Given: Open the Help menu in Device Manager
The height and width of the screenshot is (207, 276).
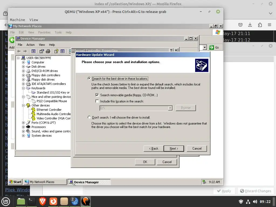Looking at the screenshot, I should click(52, 45).
